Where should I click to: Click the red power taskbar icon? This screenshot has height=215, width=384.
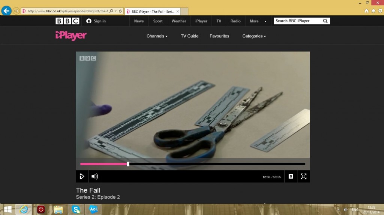pyautogui.click(x=41, y=209)
